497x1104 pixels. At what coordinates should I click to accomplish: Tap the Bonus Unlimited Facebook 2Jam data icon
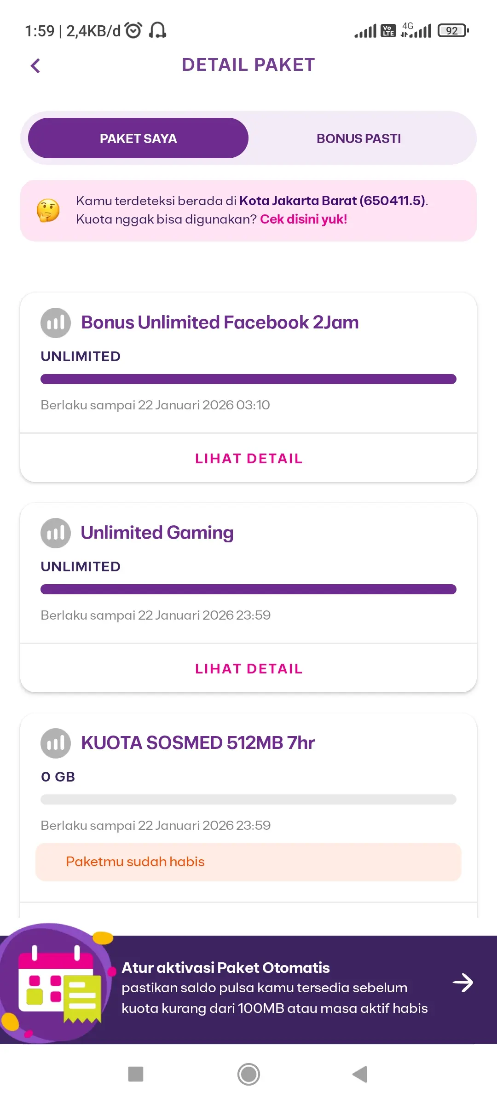(56, 323)
